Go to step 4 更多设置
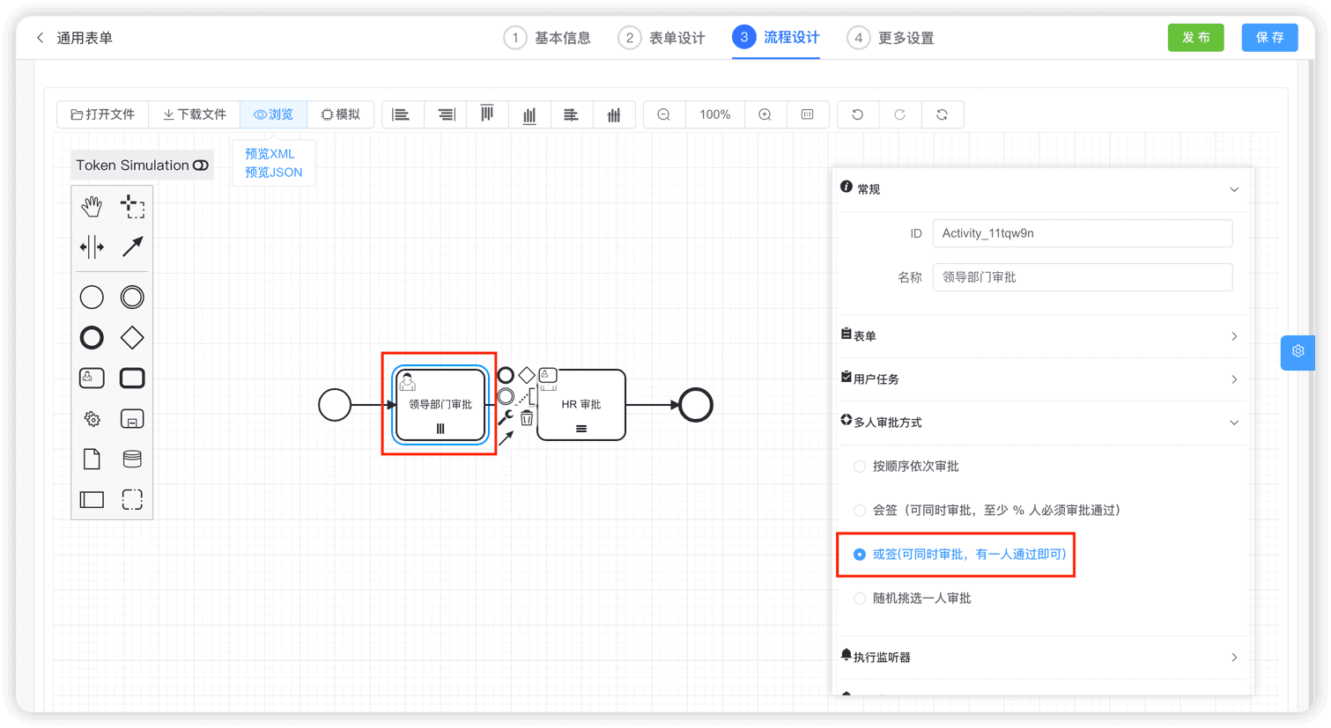This screenshot has height=728, width=1331. [891, 38]
